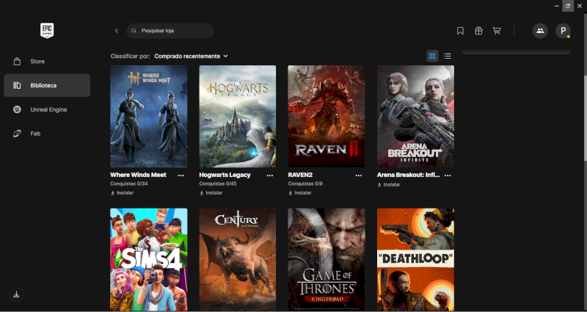Screen dimensions: 587x312
Task: Click the Fab logo icon
Action: (17, 134)
